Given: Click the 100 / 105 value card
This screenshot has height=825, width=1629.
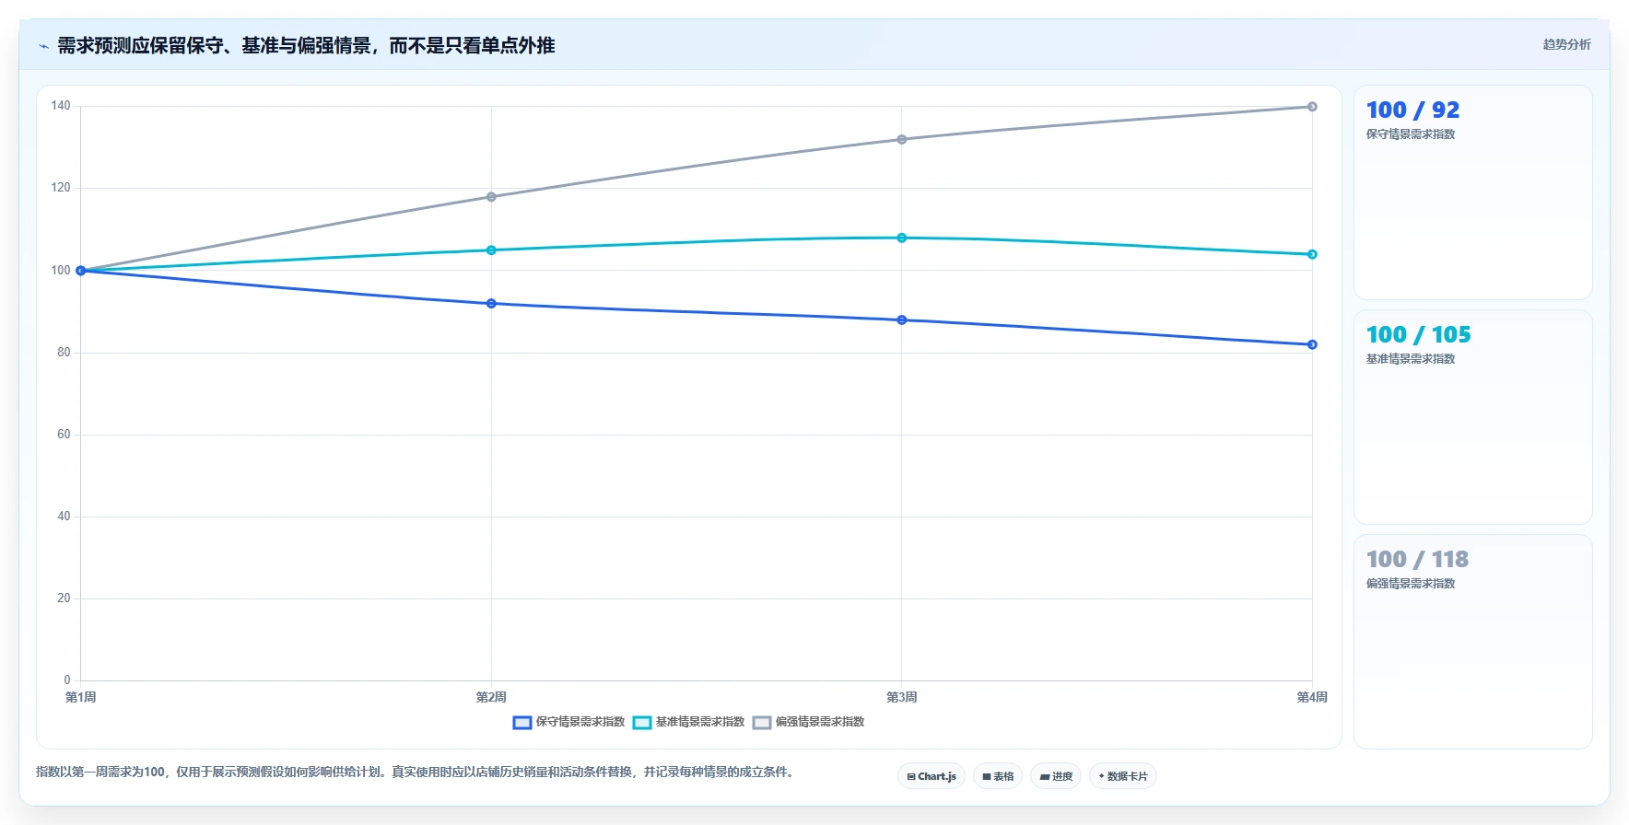Looking at the screenshot, I should (1472, 417).
